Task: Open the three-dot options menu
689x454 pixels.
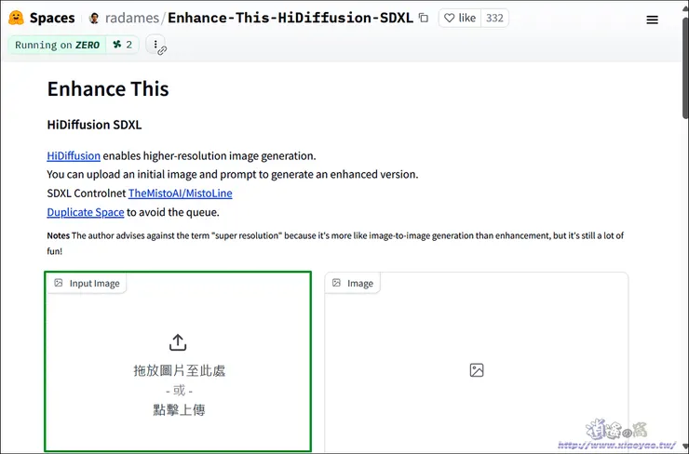Action: [x=155, y=45]
